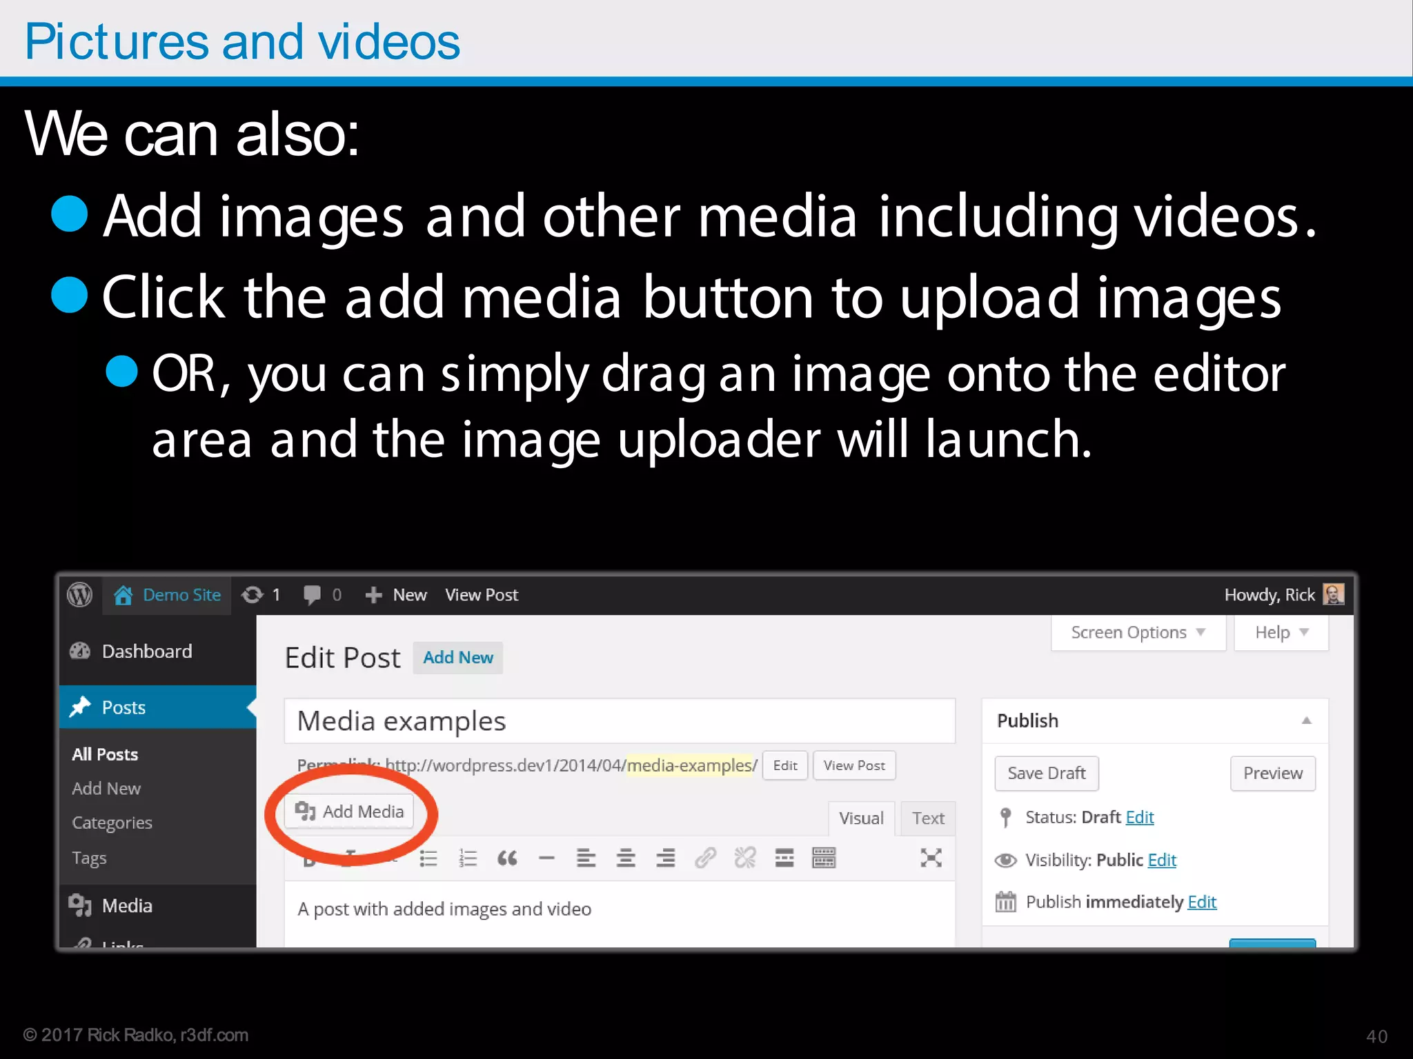Open the Media menu in sidebar

[x=127, y=905]
